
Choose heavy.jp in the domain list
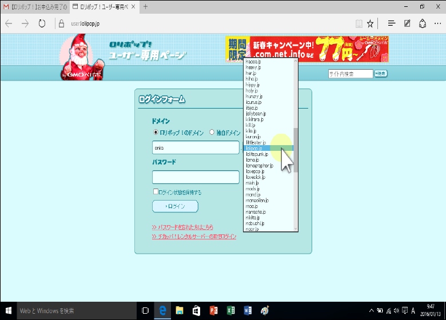click(269, 67)
